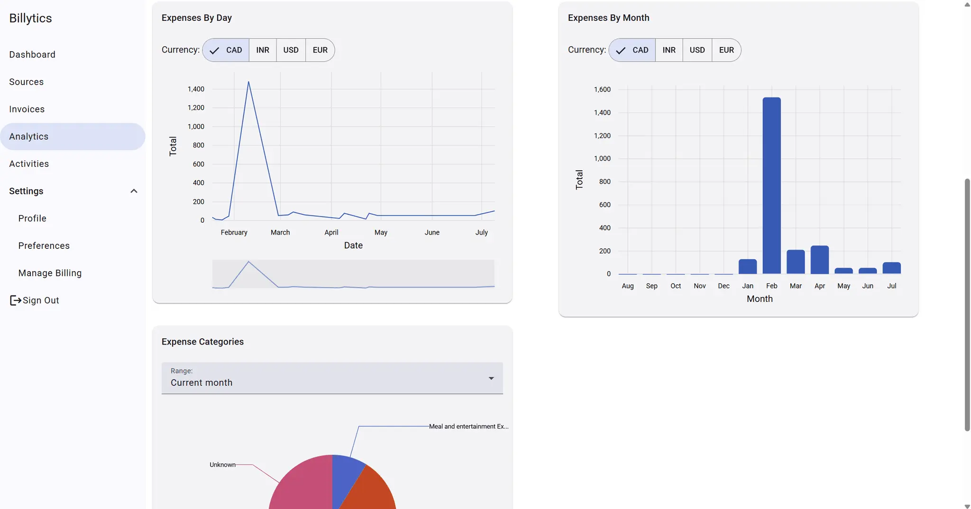Click the Meal and entertainment Ex... label
Image resolution: width=971 pixels, height=509 pixels.
tap(468, 427)
